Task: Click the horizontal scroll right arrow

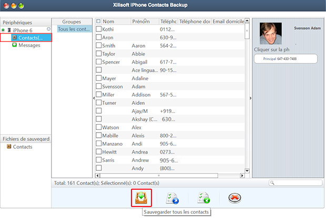Action: coord(242,176)
